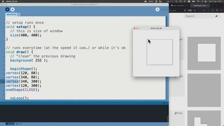This screenshot has width=224, height=126.
Task: Click the Wi-Fi icon in menu bar
Action: click(x=198, y=1)
